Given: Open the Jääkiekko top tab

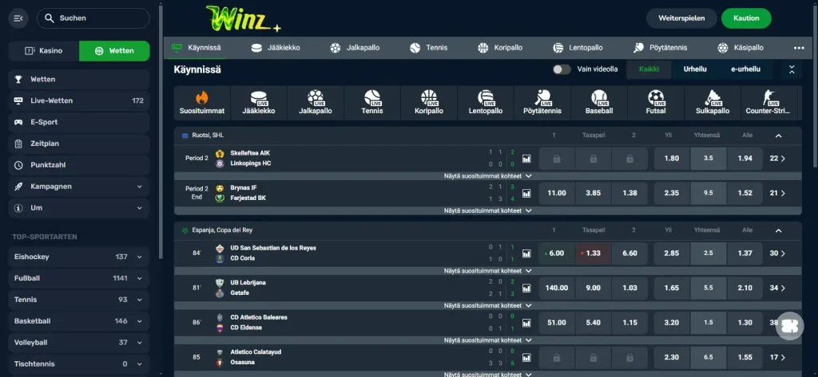Looking at the screenshot, I should coord(276,48).
